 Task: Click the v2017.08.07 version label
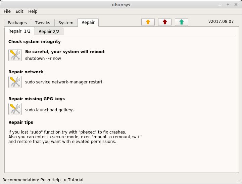(221, 22)
